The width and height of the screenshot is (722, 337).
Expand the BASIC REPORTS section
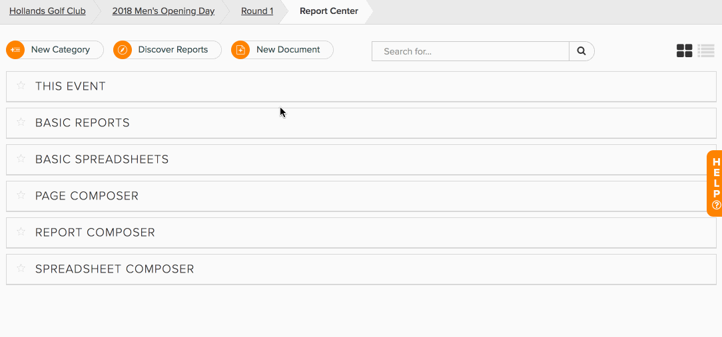(361, 123)
